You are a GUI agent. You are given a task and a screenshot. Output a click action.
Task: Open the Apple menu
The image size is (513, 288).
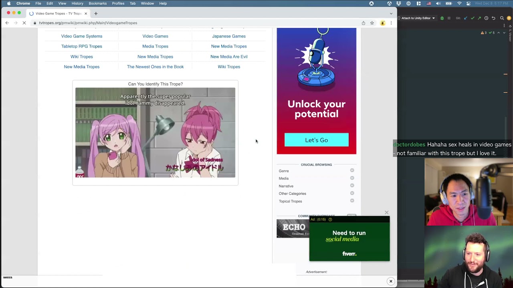(8, 3)
